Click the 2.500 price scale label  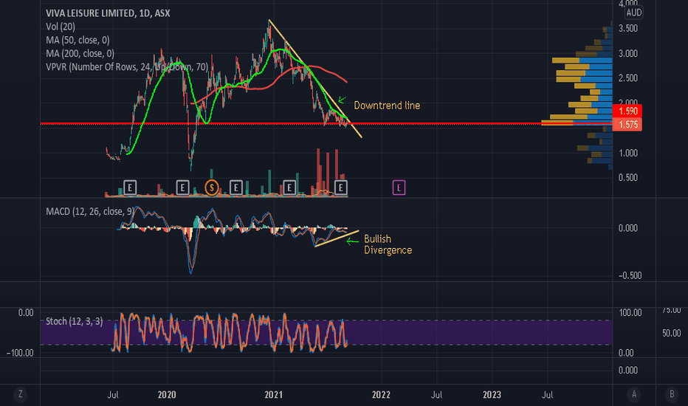tap(628, 78)
